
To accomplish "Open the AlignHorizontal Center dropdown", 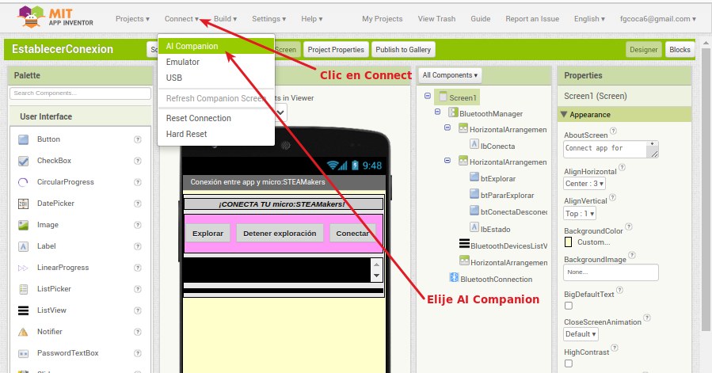I will pos(584,184).
